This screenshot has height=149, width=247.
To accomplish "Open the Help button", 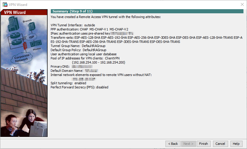I will [x=236, y=144].
